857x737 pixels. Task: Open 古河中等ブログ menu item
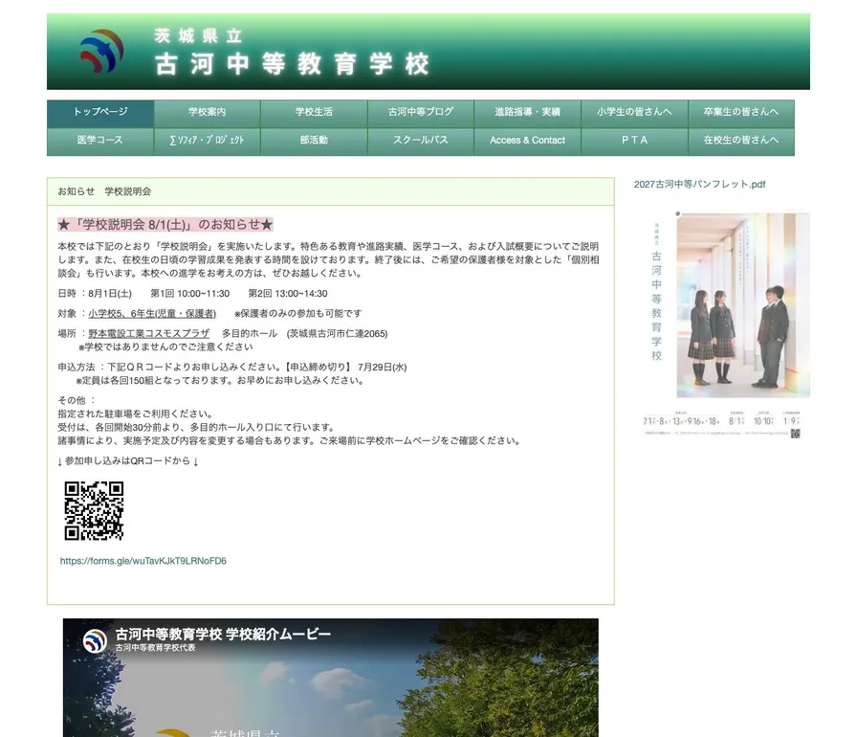(421, 112)
